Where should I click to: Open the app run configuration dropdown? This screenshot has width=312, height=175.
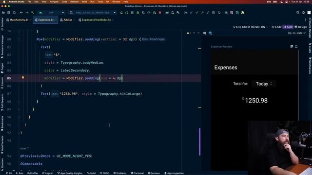point(51,13)
